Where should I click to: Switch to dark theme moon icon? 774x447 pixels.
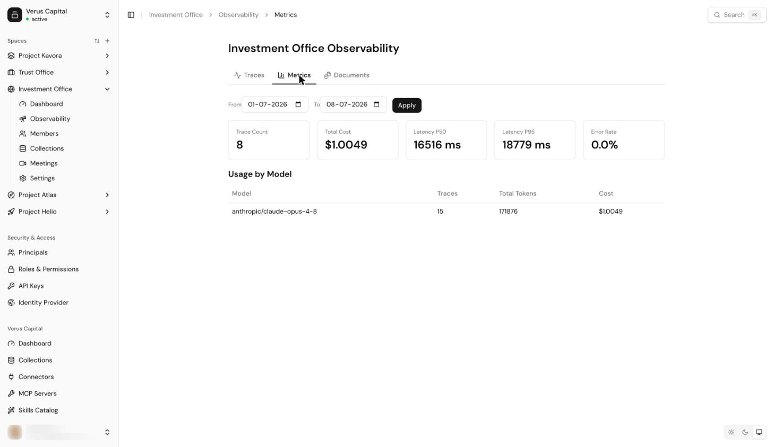(x=745, y=432)
